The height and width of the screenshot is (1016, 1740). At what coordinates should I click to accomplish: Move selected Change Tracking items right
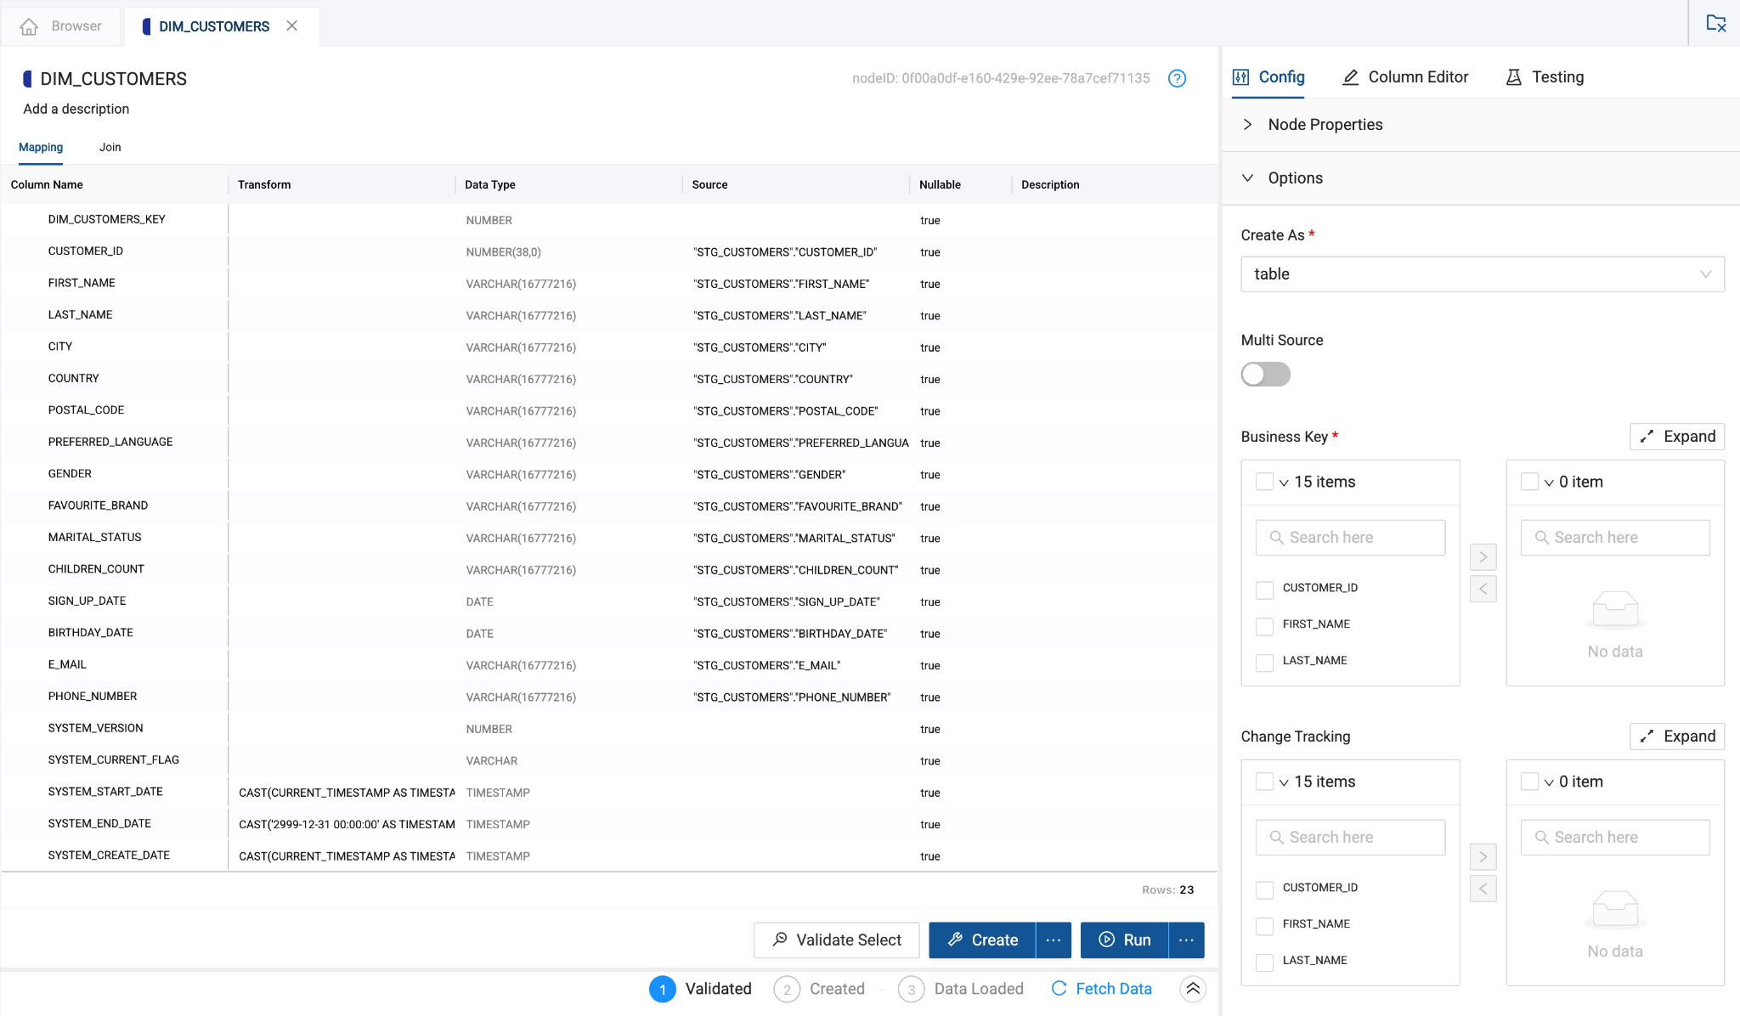point(1483,857)
